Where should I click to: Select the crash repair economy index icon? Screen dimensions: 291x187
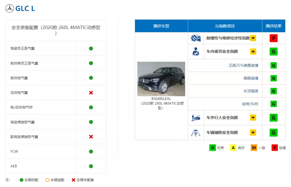(x=195, y=38)
